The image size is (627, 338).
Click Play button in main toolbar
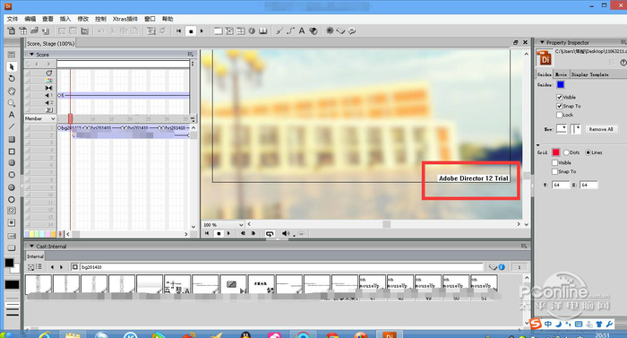coord(202,30)
